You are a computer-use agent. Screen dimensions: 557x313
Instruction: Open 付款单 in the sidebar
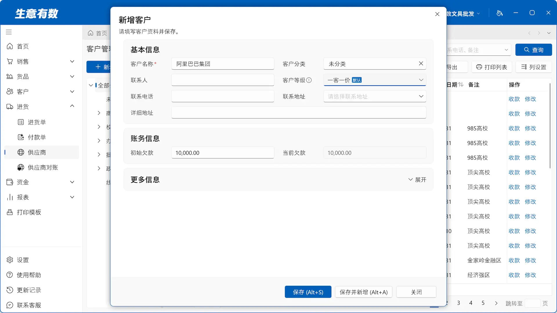click(x=37, y=137)
